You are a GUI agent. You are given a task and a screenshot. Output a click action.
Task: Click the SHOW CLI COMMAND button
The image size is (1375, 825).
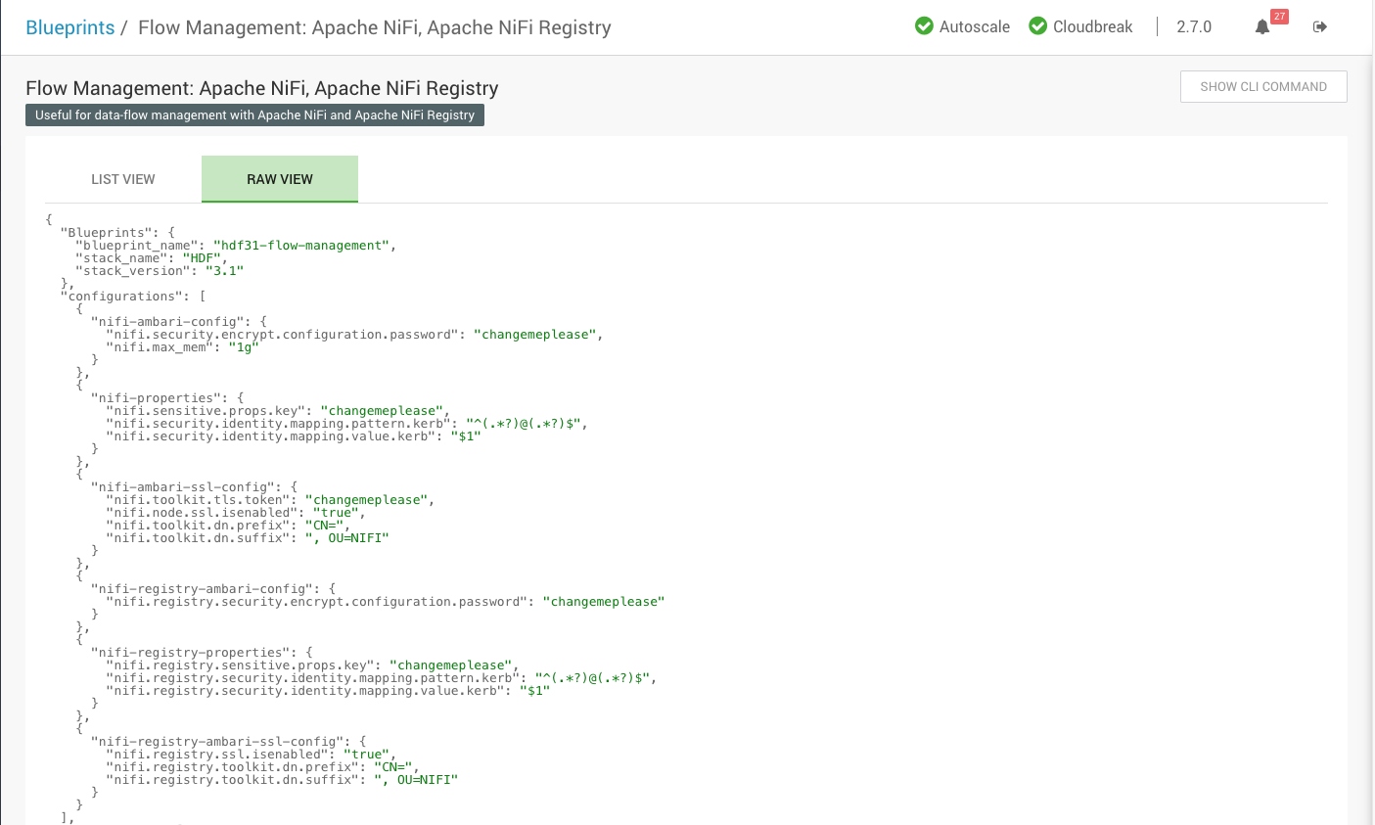[x=1263, y=86]
